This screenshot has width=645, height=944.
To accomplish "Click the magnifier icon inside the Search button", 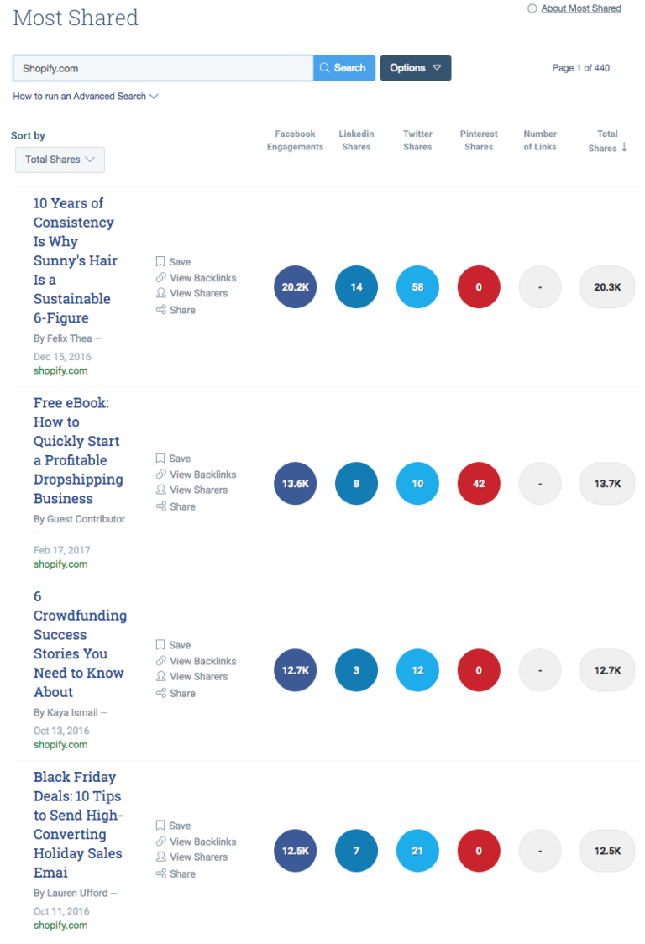I will pos(324,68).
